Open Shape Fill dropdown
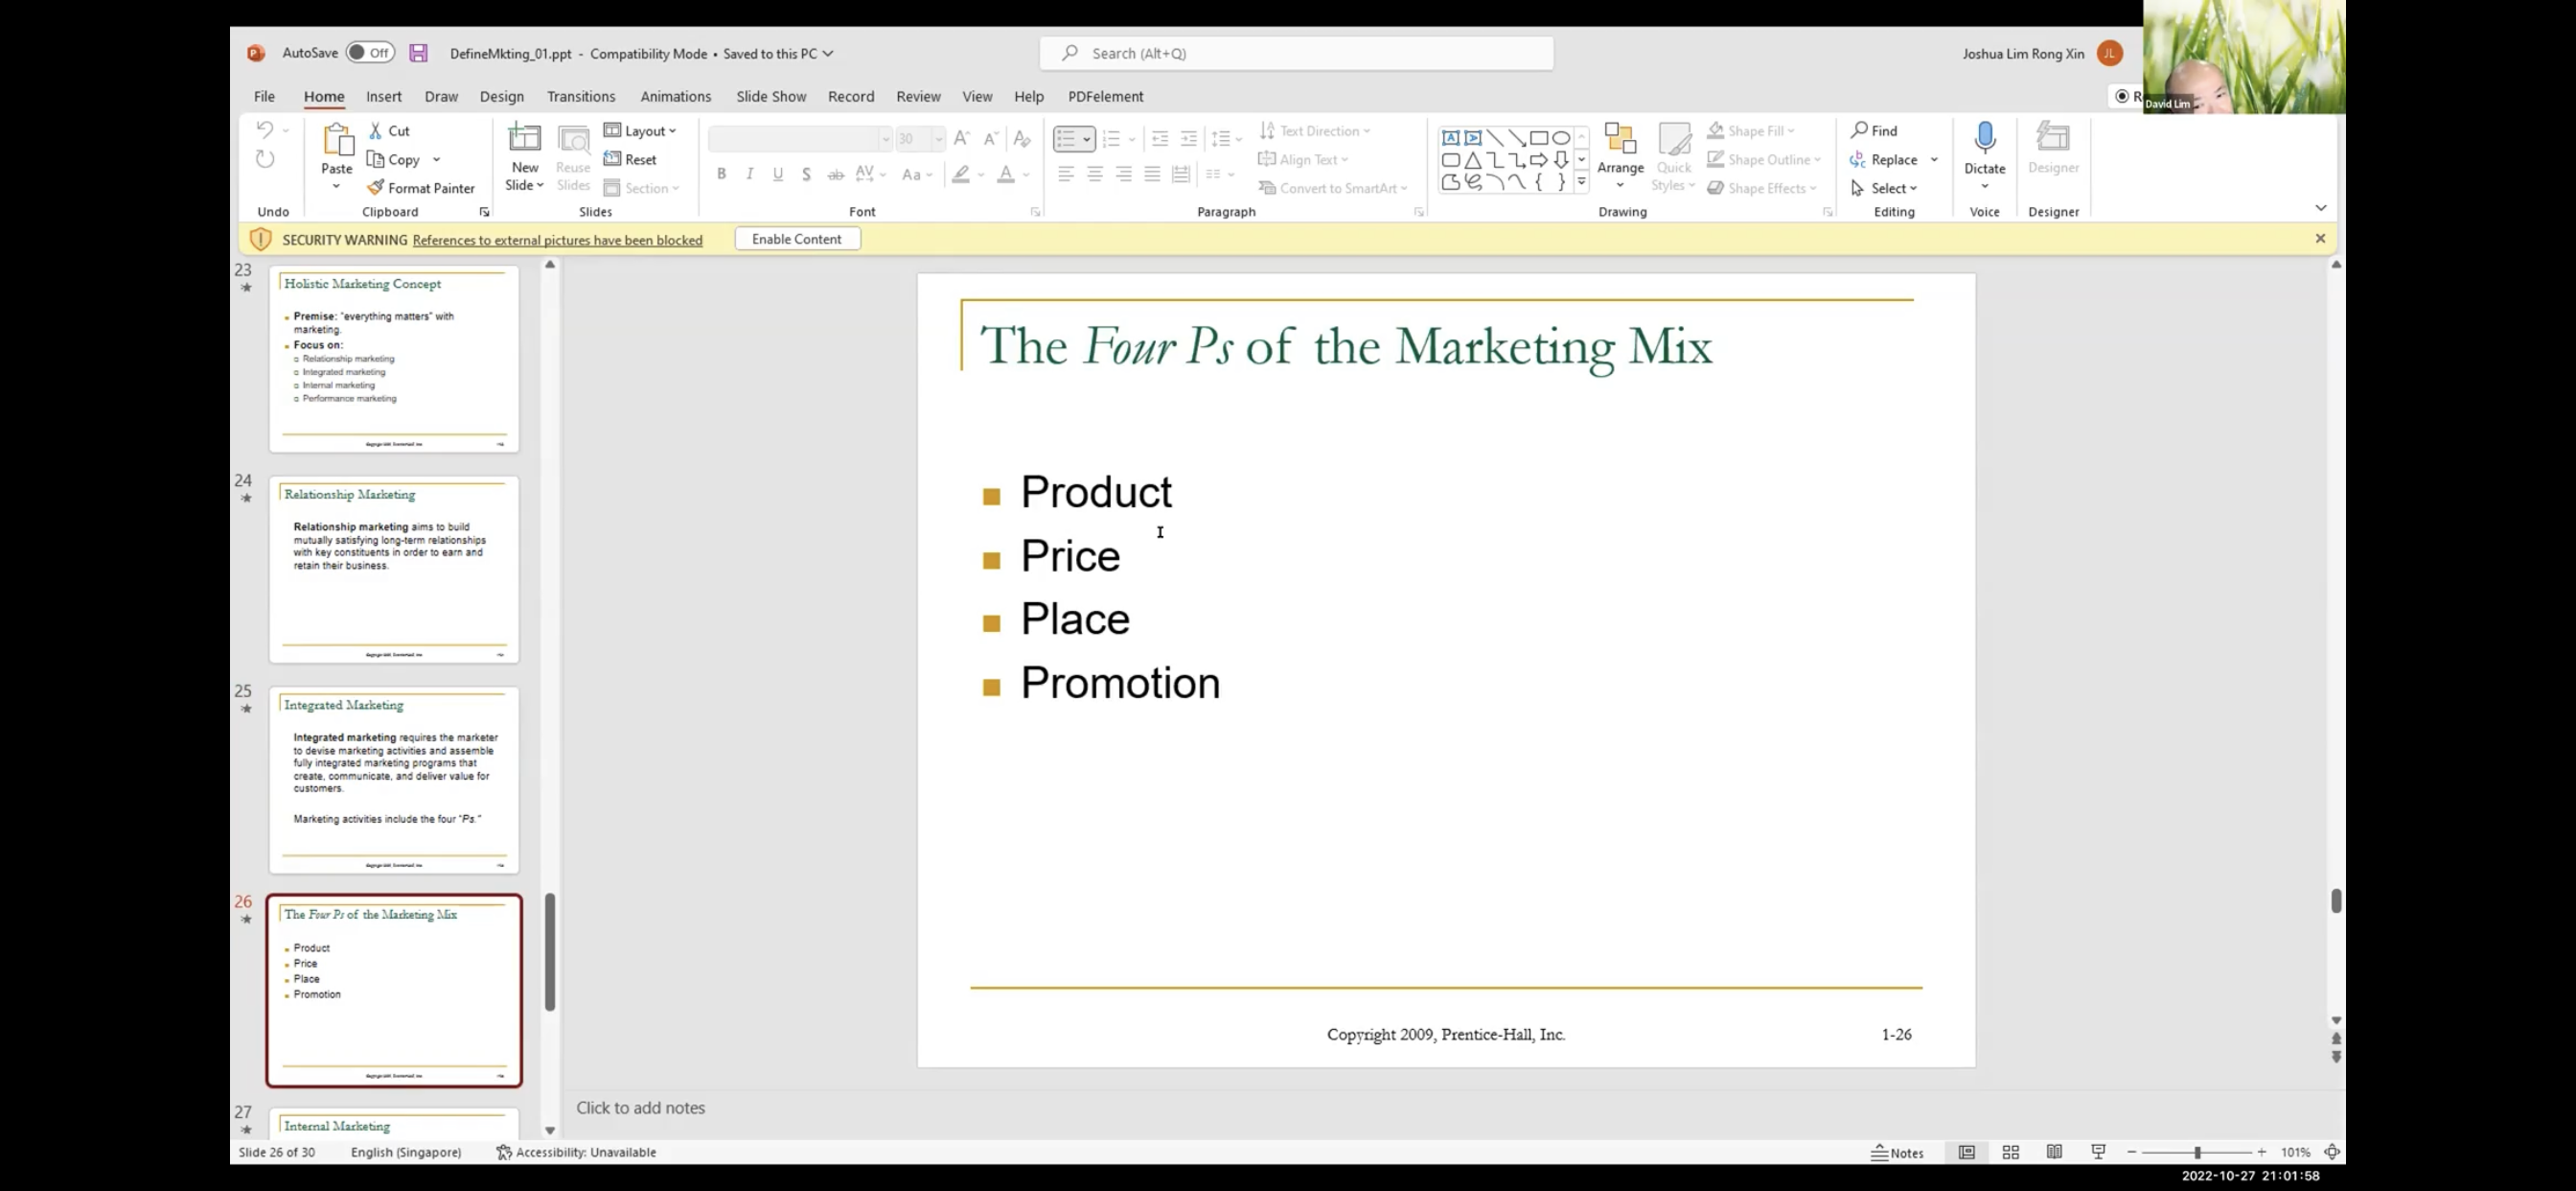2576x1191 pixels. 1750,131
